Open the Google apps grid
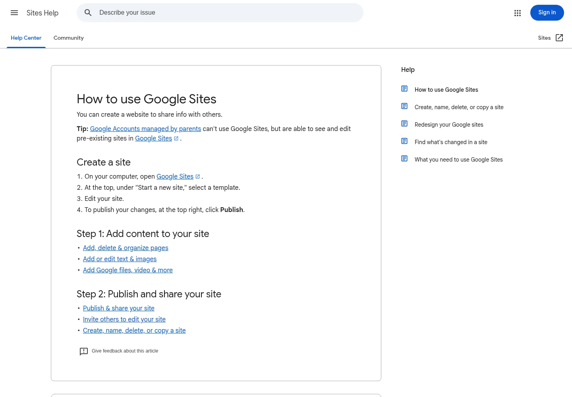This screenshot has height=397, width=572. tap(518, 13)
